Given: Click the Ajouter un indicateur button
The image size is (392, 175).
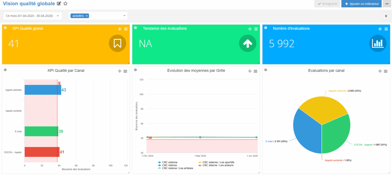Looking at the screenshot, I should [x=362, y=4].
